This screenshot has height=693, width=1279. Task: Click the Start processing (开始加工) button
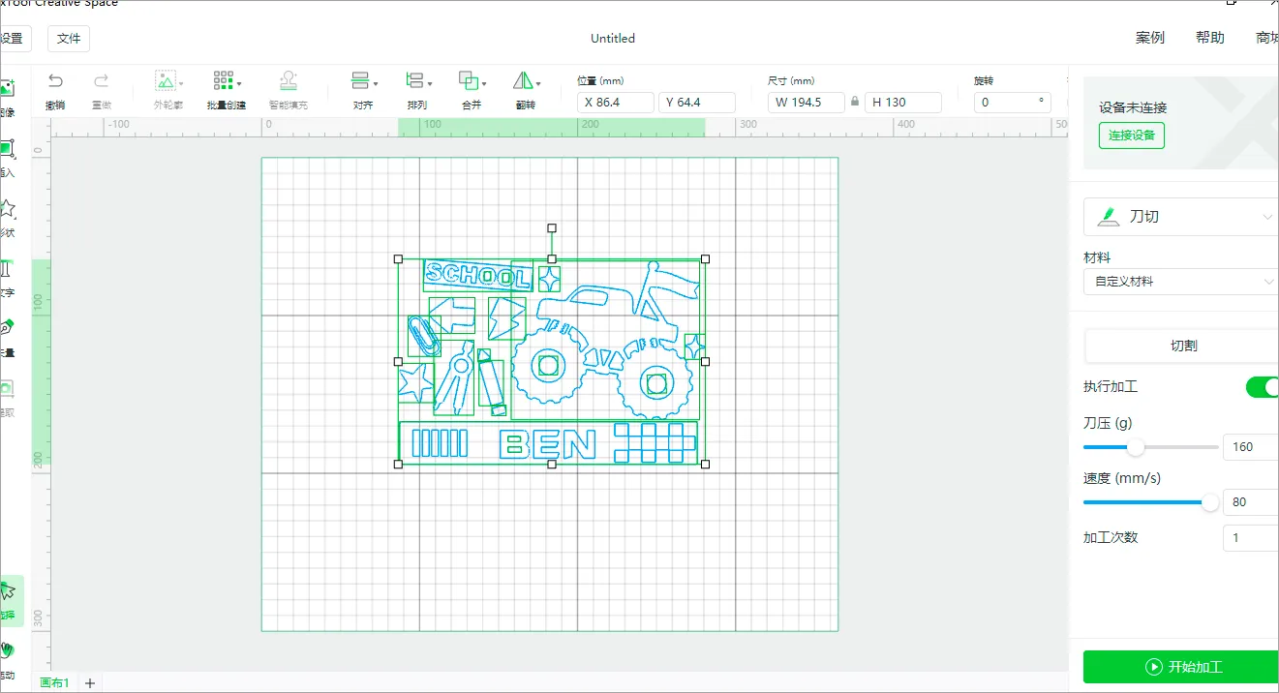coord(1181,667)
